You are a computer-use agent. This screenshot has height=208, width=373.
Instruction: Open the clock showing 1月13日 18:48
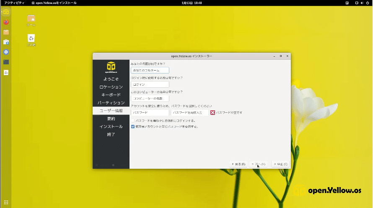click(x=192, y=3)
